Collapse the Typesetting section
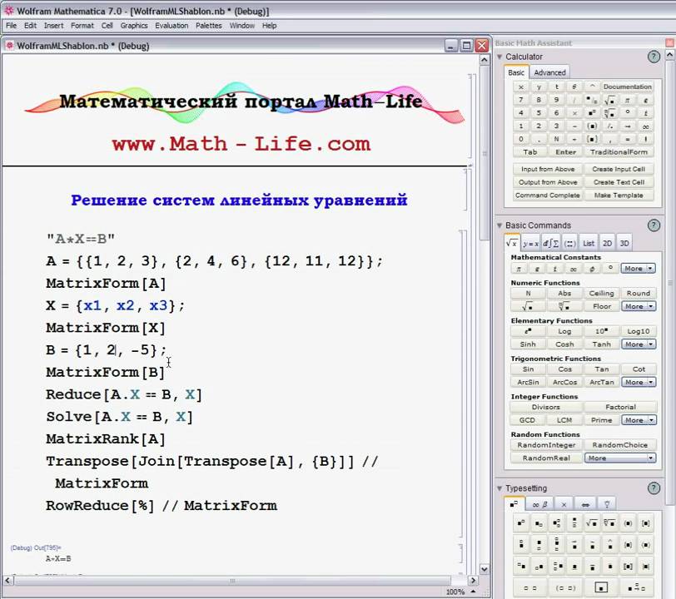Screen dimensions: 676x599 click(500, 488)
